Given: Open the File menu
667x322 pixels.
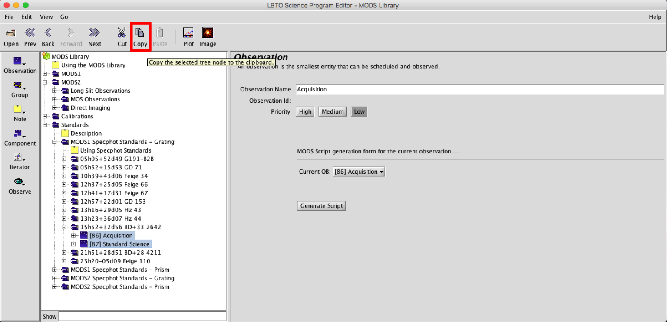Looking at the screenshot, I should point(9,17).
